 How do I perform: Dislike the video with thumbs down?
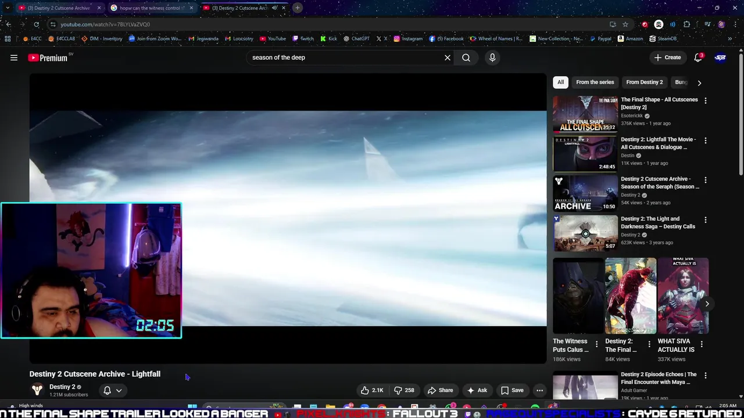click(x=404, y=390)
